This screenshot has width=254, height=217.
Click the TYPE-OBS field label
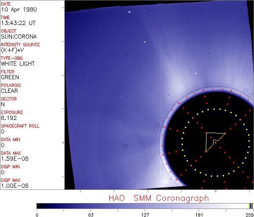(x=11, y=58)
